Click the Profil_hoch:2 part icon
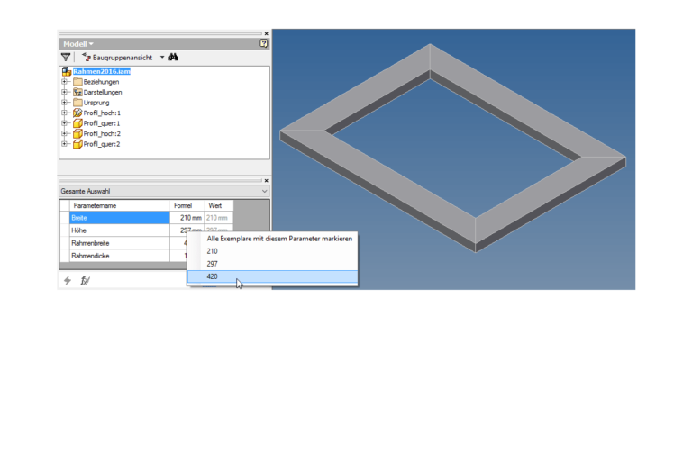 pos(77,133)
